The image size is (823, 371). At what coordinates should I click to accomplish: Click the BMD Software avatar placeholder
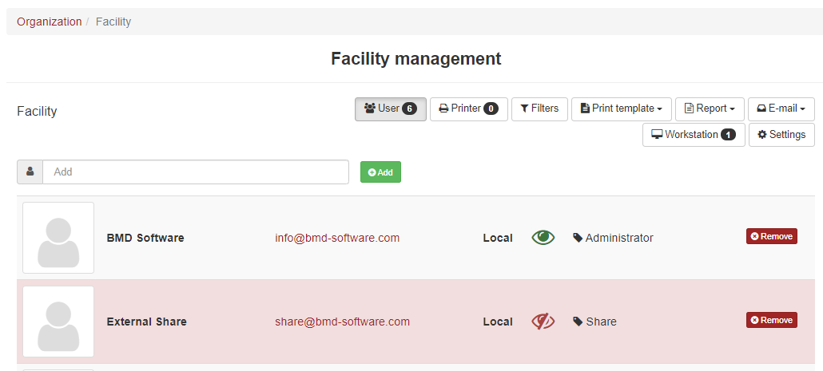pyautogui.click(x=58, y=238)
